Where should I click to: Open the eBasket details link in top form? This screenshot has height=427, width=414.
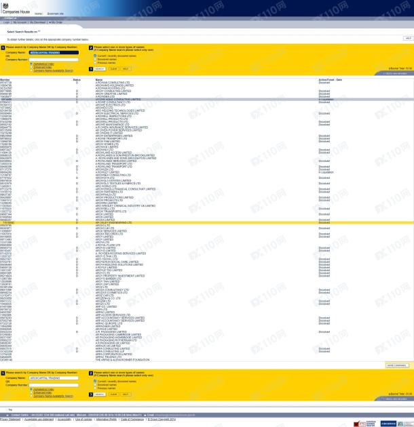point(395,73)
